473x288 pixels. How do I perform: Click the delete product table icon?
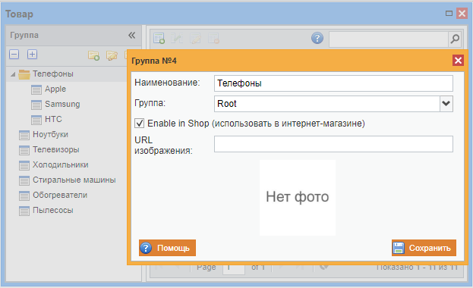point(213,38)
